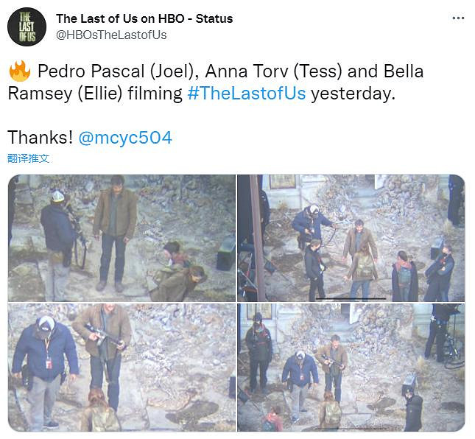Click The Last of Us profile avatar

click(27, 27)
